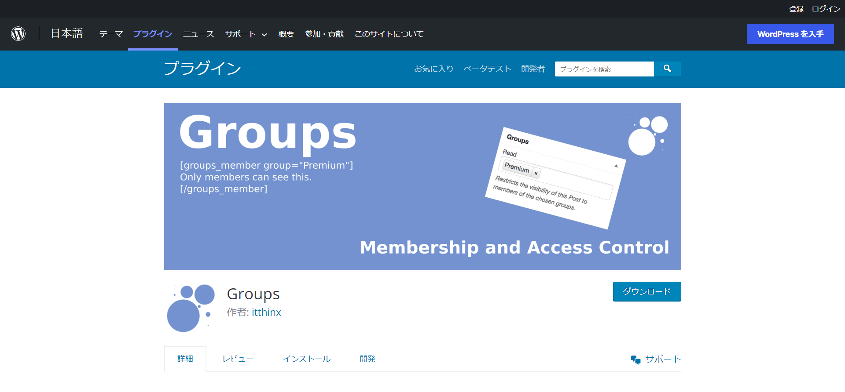The height and width of the screenshot is (392, 845).
Task: Open the 参加・貢献 menu item
Action: [324, 34]
